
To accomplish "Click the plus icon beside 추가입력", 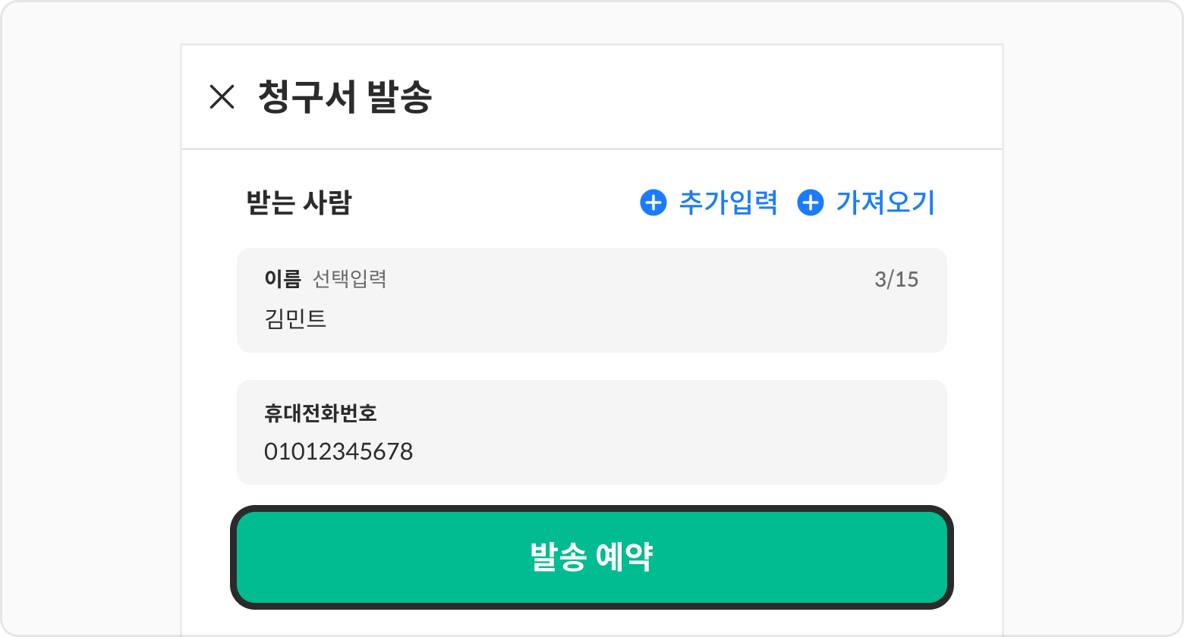I will coord(653,202).
